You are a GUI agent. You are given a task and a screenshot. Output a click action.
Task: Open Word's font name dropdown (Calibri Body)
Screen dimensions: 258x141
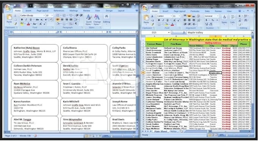point(44,16)
